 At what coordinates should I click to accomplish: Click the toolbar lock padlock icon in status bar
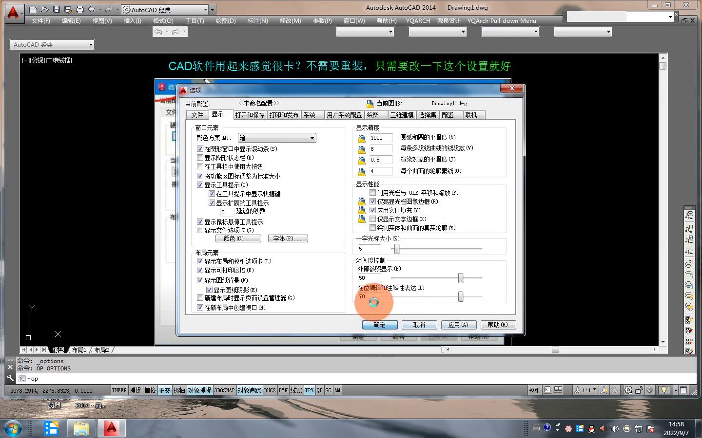tap(639, 390)
